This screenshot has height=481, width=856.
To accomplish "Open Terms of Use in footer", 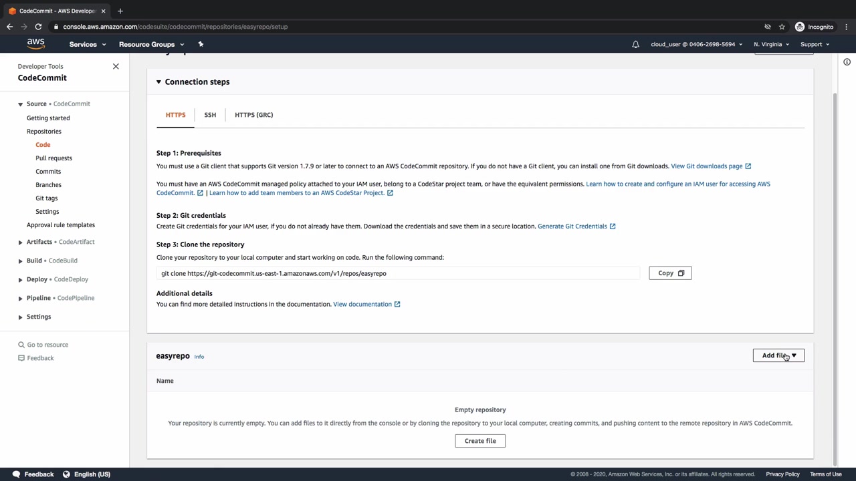I will point(826,474).
